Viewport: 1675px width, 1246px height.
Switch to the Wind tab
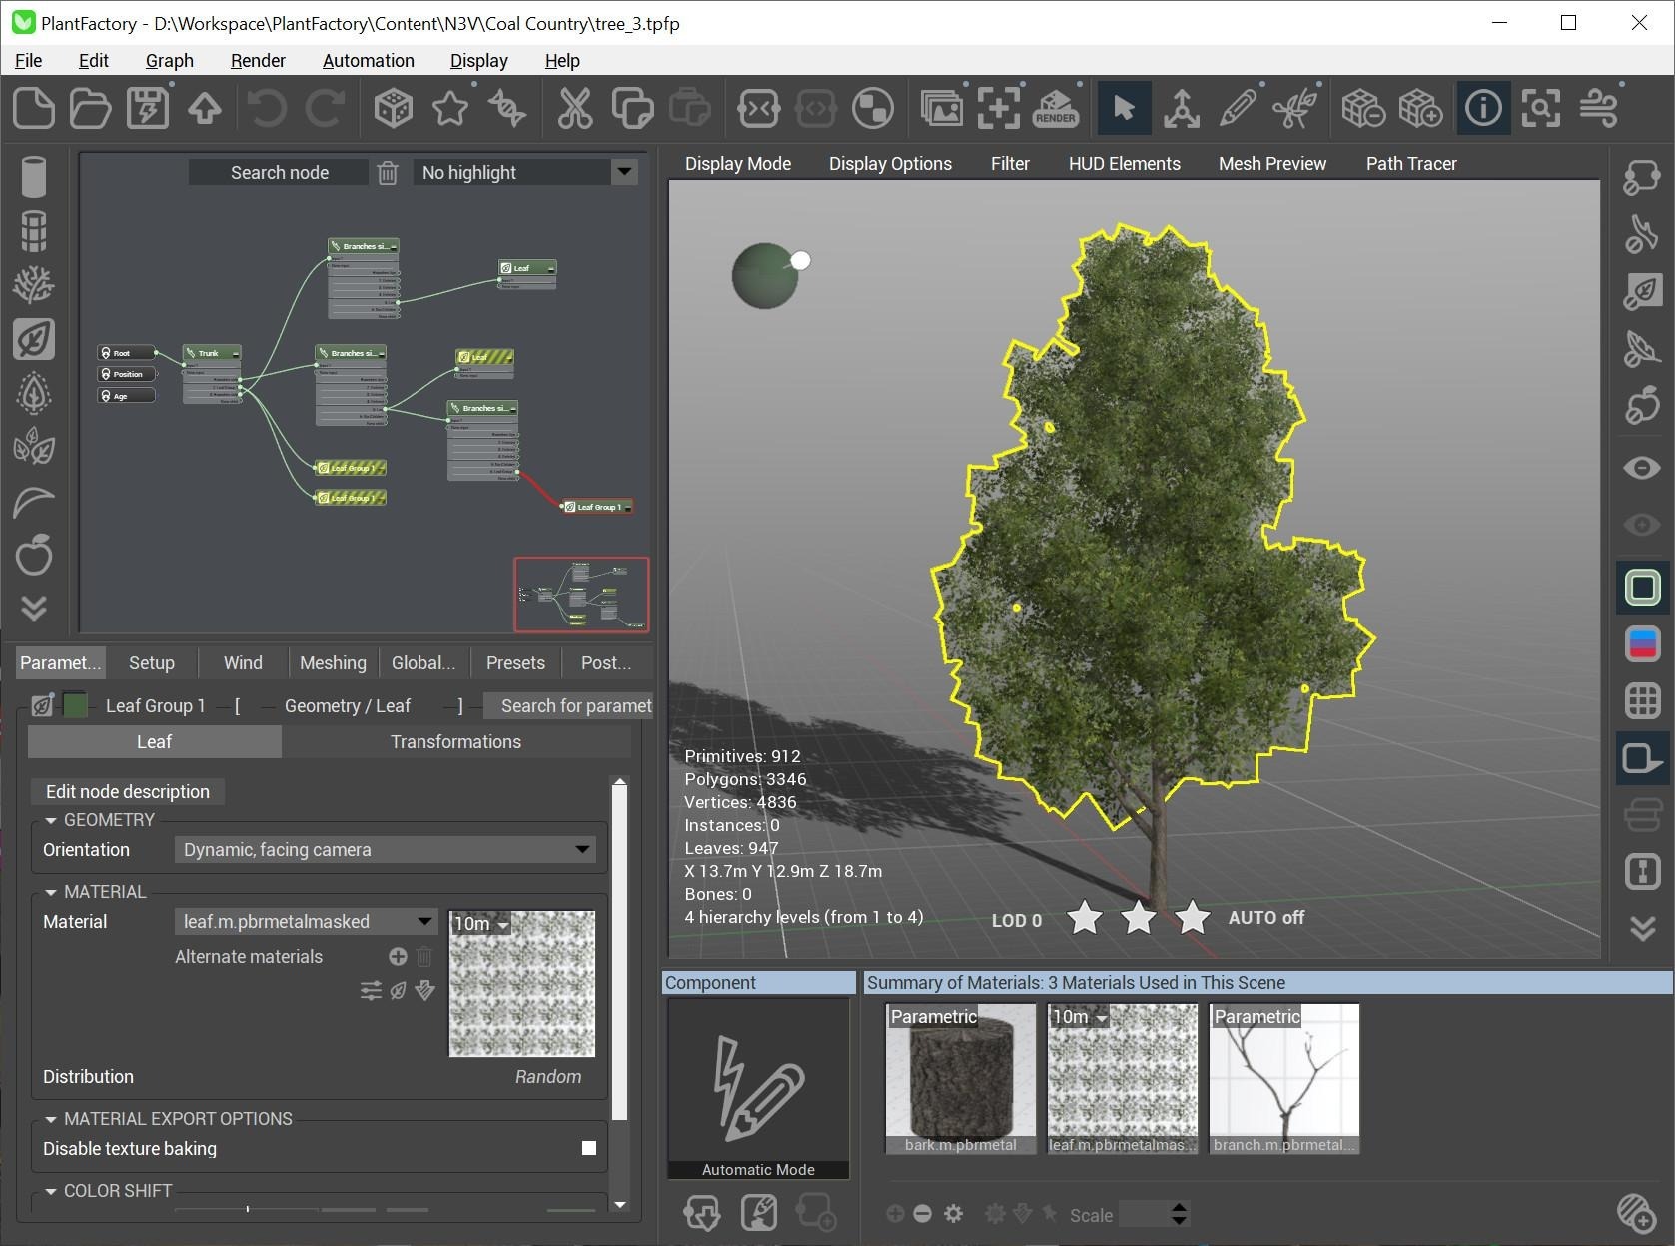243,663
